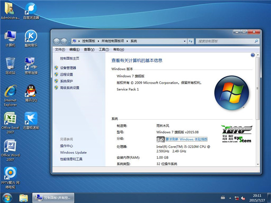This screenshot has width=271, height=203.
Task: Click 所有控制面板项 in the breadcrumb
Action: (113, 41)
